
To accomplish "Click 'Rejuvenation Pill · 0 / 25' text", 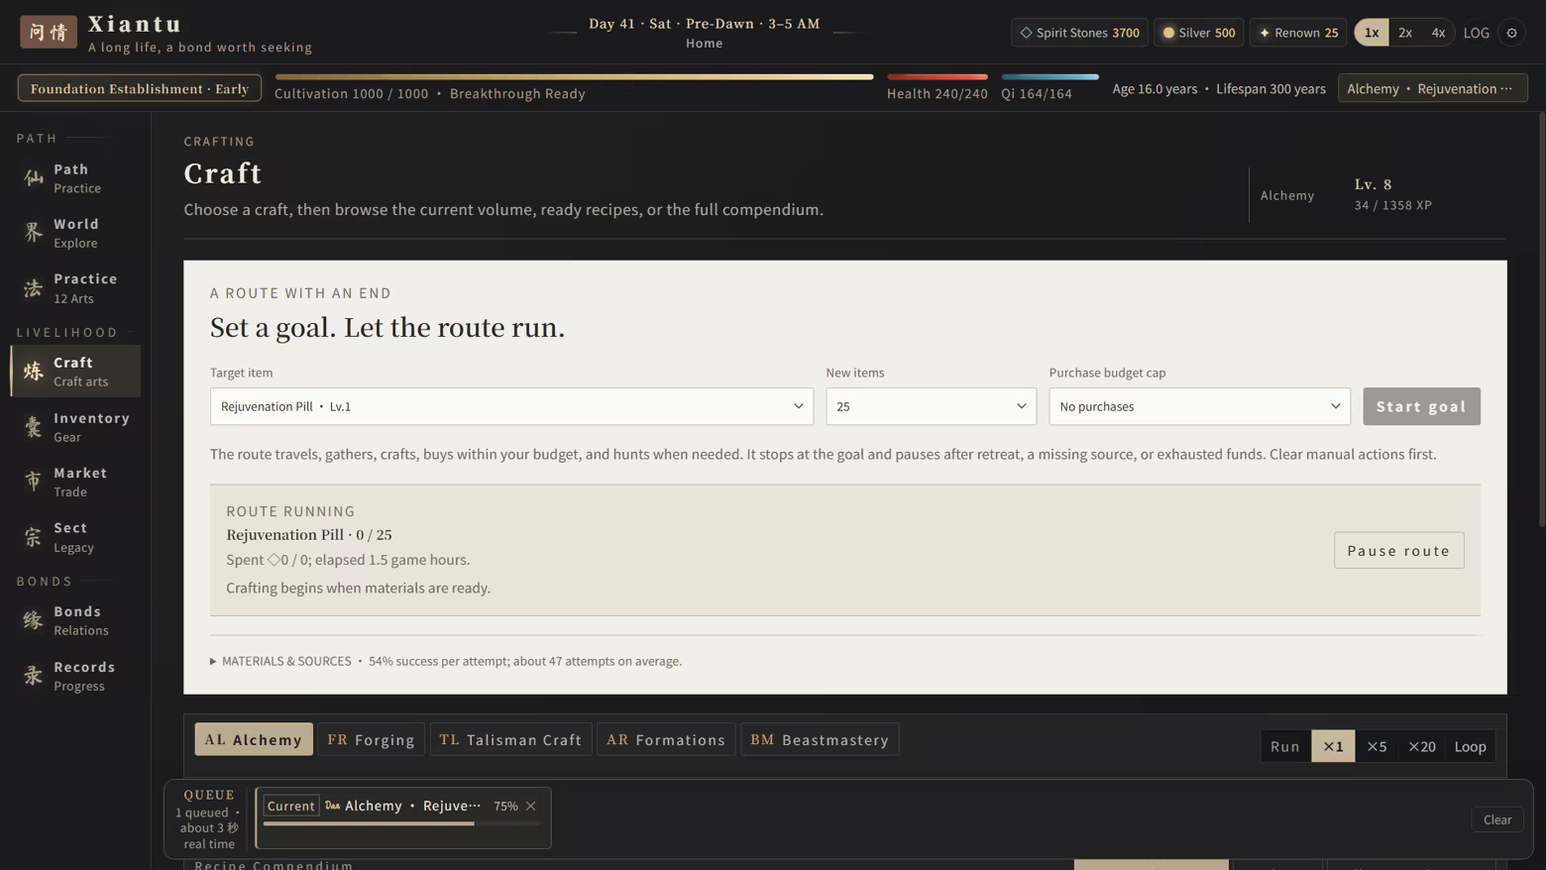I will [x=309, y=534].
